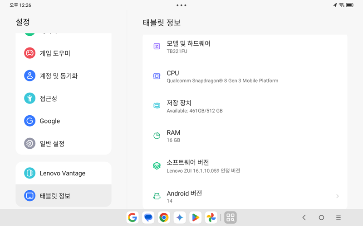Launch Google app from taskbar
Viewport: 363px width, 226px height.
pos(132,217)
